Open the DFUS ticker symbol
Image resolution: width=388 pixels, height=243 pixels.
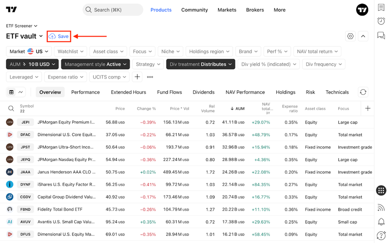tap(25, 234)
